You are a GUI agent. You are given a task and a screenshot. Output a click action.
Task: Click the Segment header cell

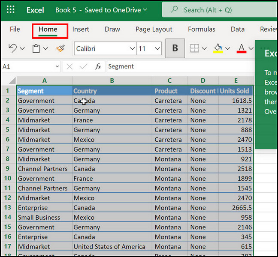tap(45, 91)
